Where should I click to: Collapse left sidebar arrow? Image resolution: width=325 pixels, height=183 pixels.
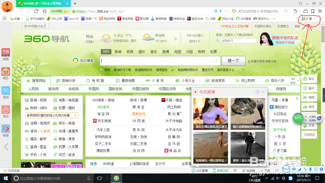click(6, 147)
